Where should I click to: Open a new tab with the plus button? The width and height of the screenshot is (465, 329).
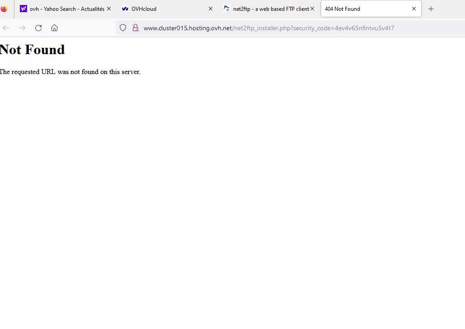431,9
